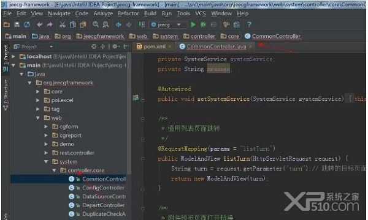Click the Help question mark icon

(x=249, y=24)
